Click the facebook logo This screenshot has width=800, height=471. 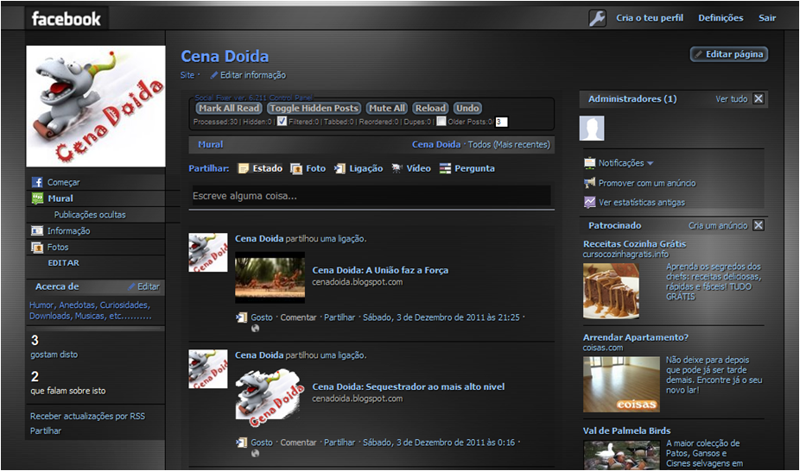coord(67,19)
